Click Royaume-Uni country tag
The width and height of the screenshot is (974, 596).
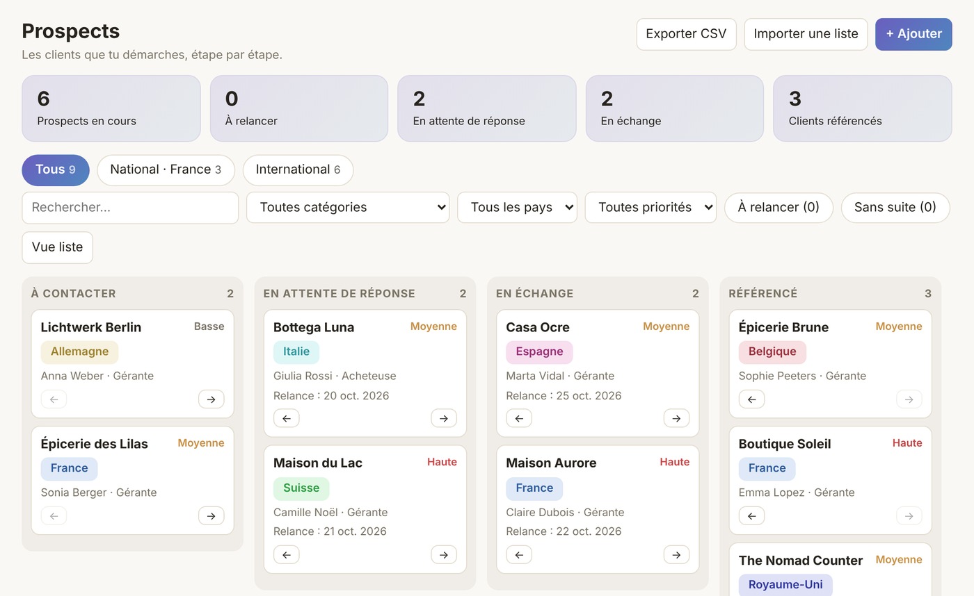(785, 585)
